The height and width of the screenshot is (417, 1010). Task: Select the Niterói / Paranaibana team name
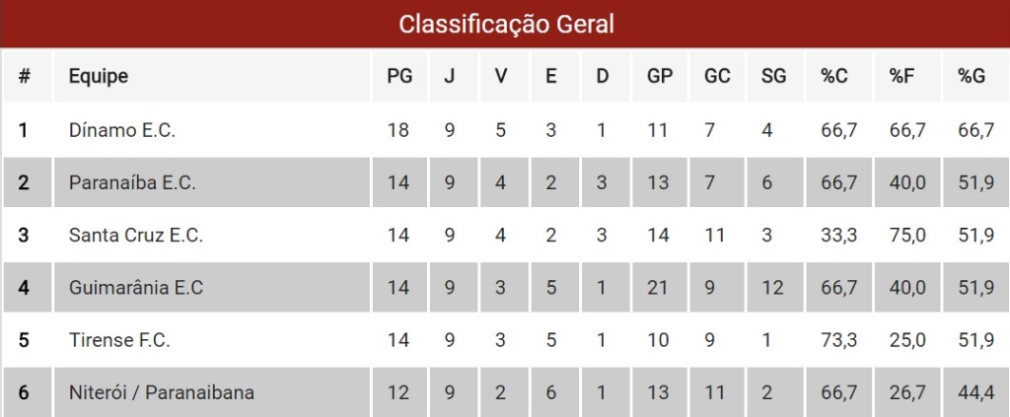pos(162,392)
